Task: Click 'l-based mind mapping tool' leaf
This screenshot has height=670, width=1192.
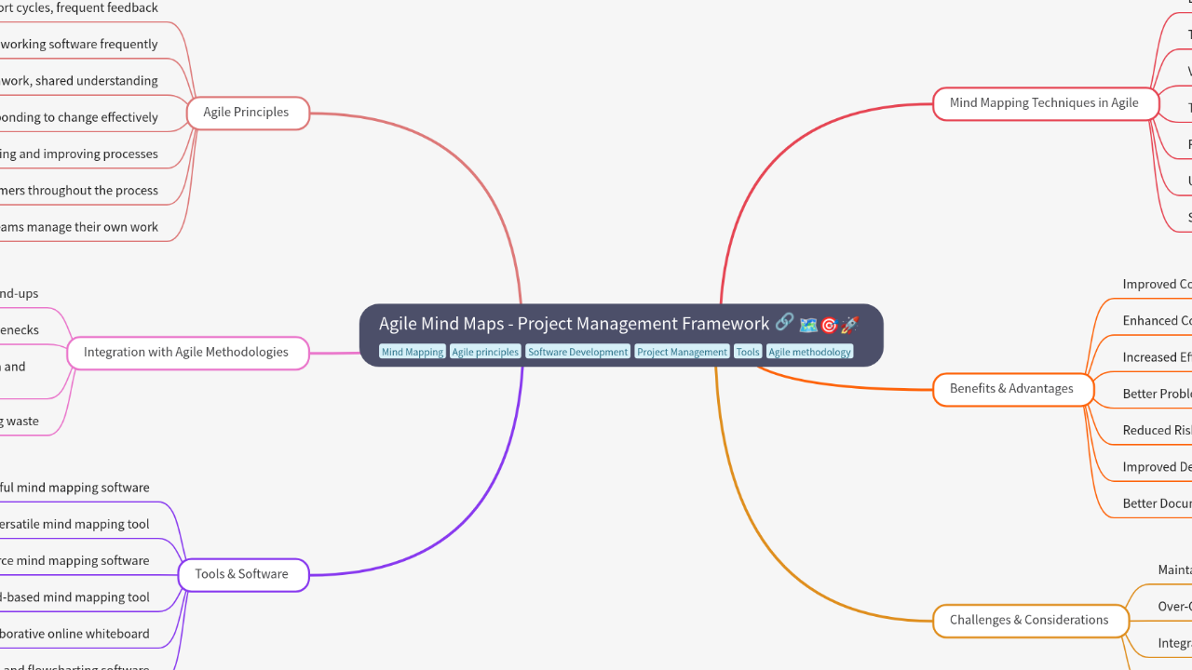Action: pyautogui.click(x=74, y=597)
